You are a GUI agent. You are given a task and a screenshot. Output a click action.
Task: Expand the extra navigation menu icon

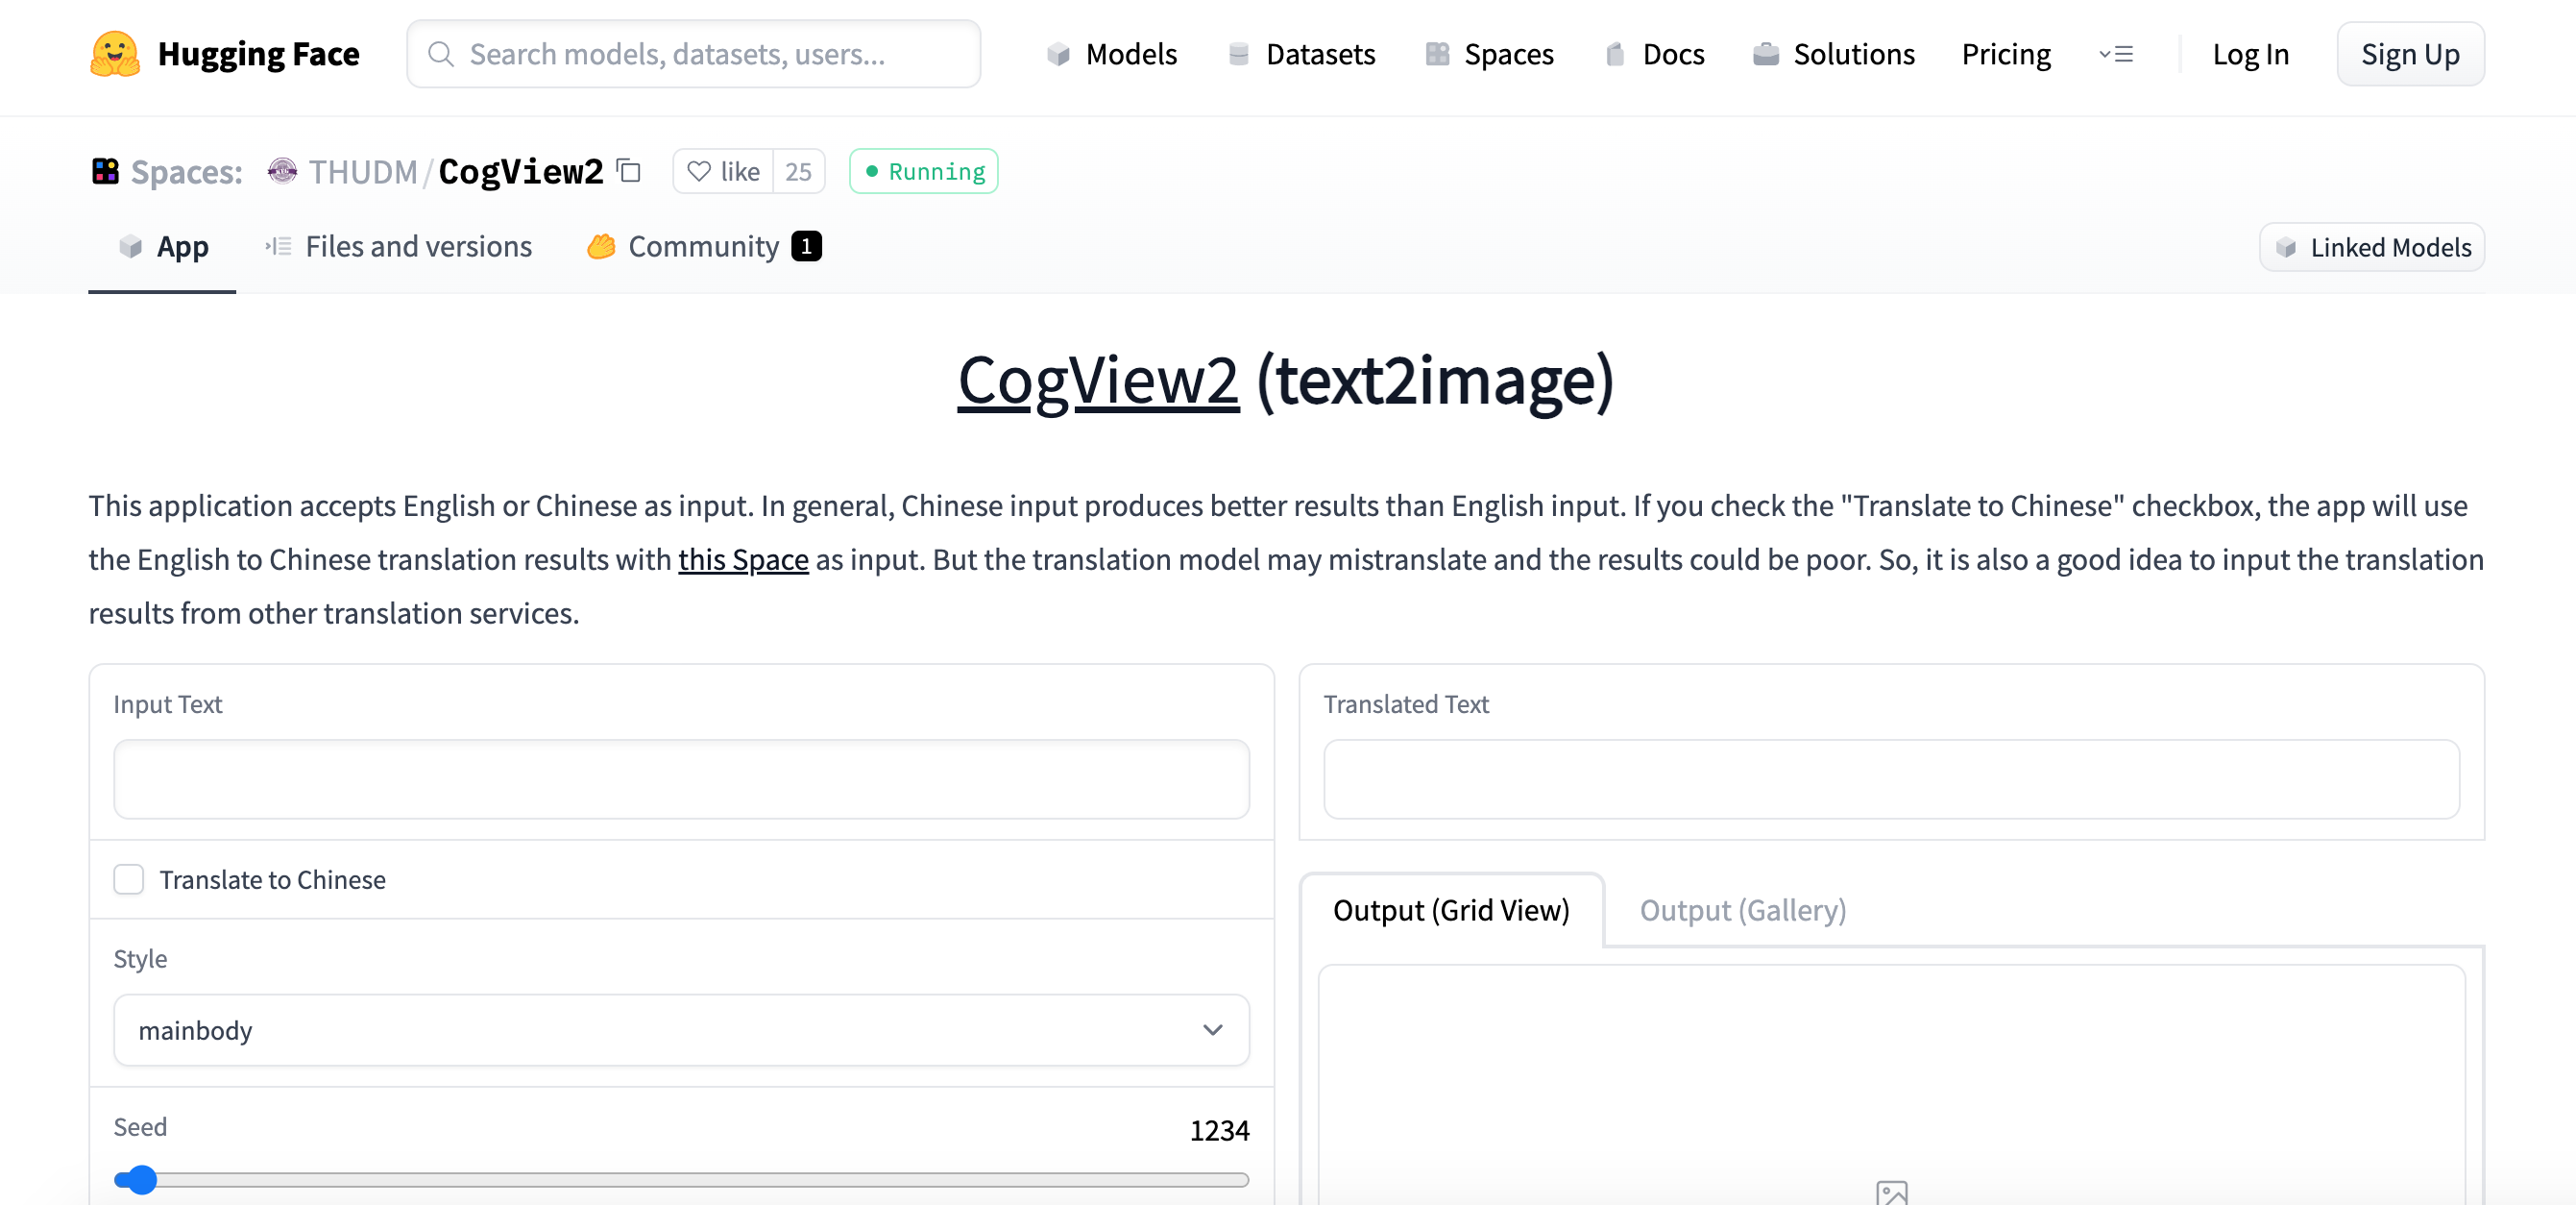[x=2116, y=54]
